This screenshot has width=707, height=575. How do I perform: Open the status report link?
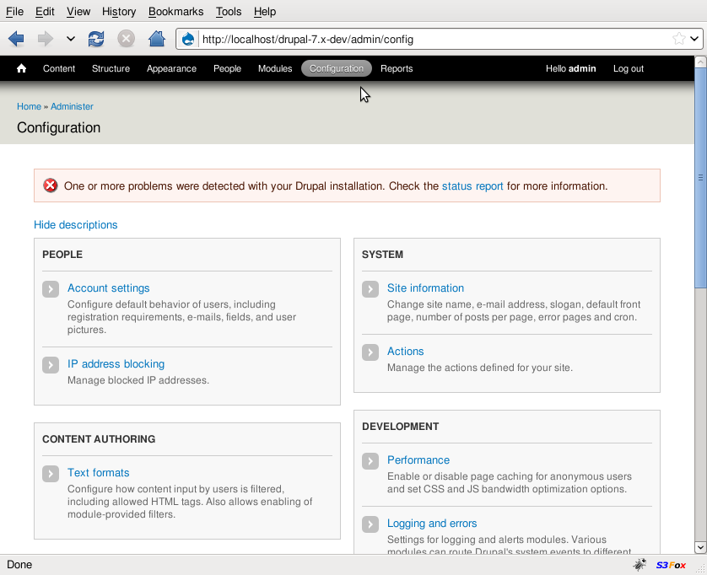click(x=472, y=186)
